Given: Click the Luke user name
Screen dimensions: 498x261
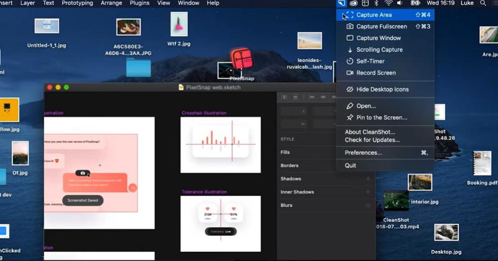Looking at the screenshot, I should (x=467, y=3).
